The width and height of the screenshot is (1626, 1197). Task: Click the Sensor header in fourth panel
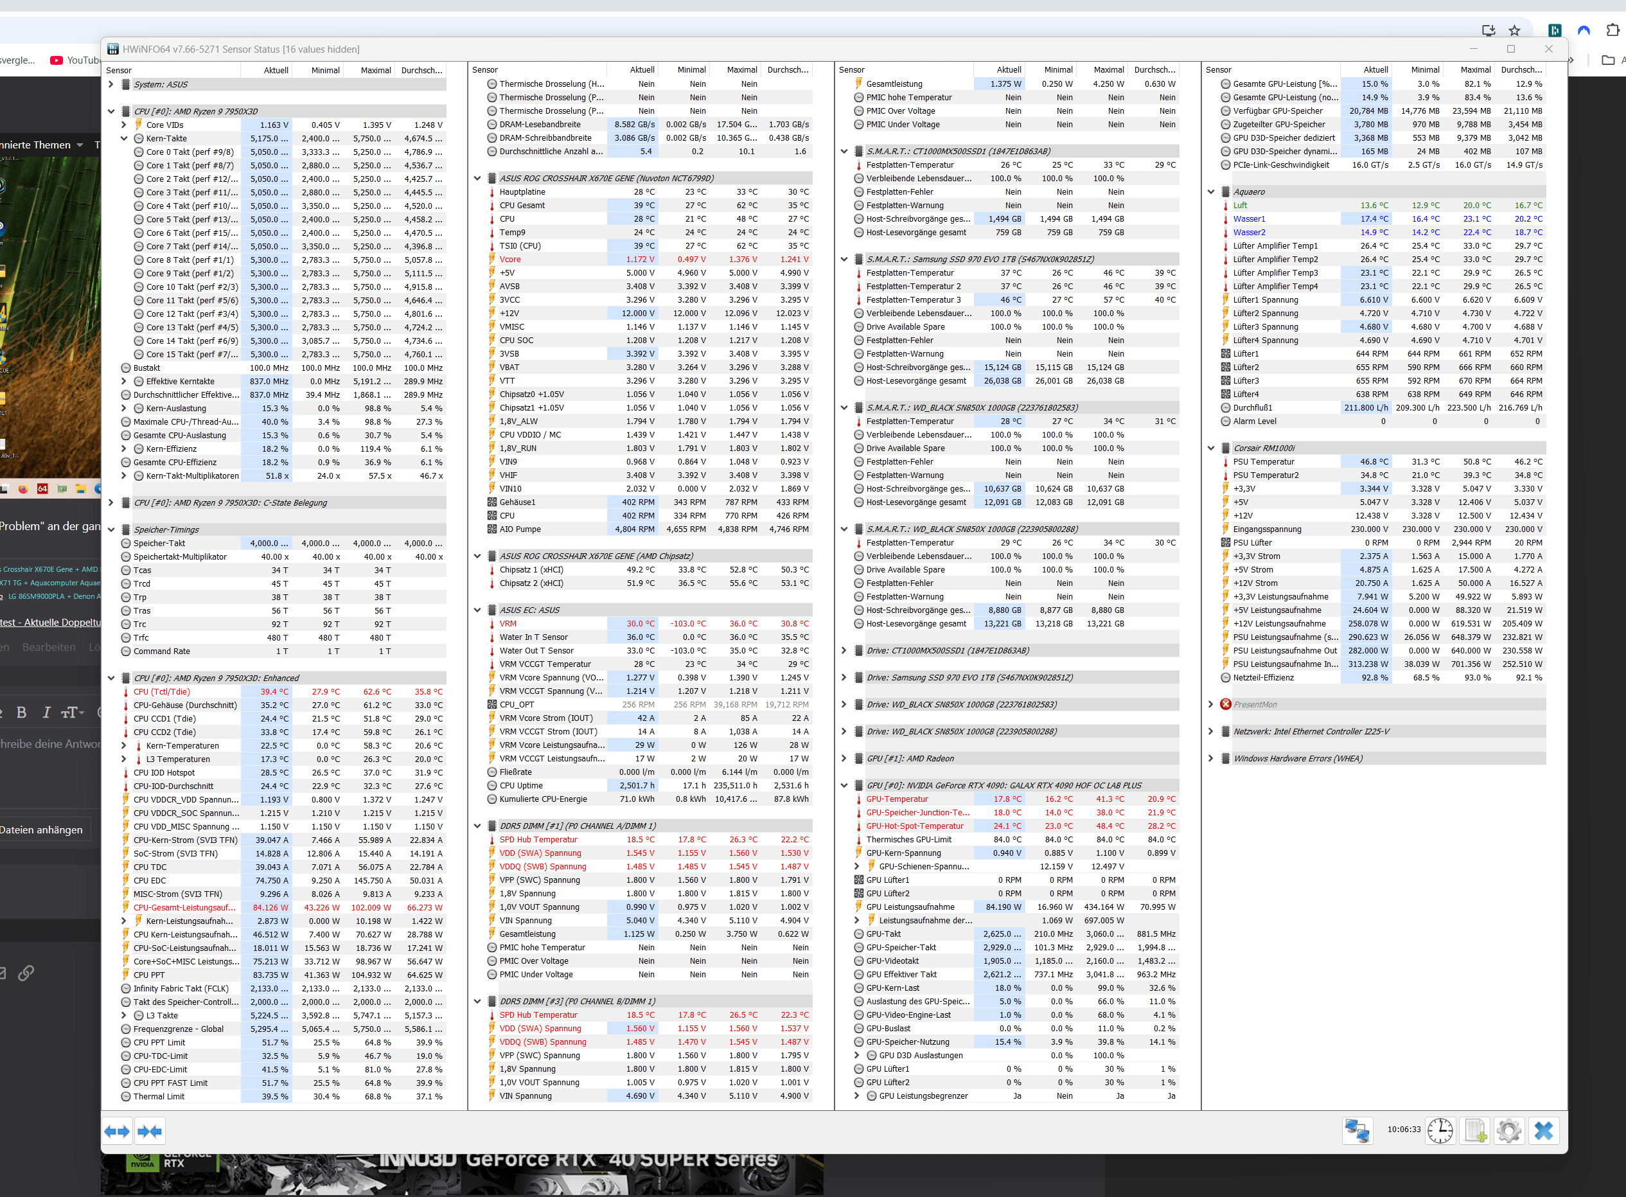click(x=1218, y=70)
